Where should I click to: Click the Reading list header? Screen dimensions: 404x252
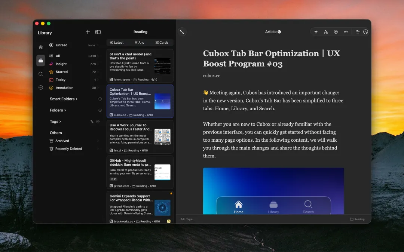[x=140, y=32]
